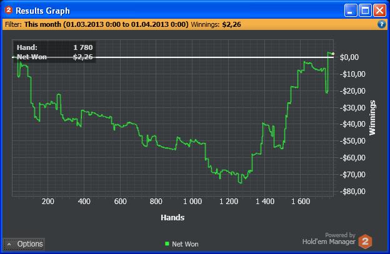The height and width of the screenshot is (254, 390).
Task: Click the Net Won $2,26 tooltip value
Action: click(83, 57)
